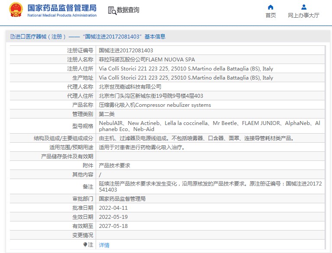Click the 产品储存条件及有效期 row label
Image resolution: width=332 pixels, height=253 pixels.
[x=67, y=156]
